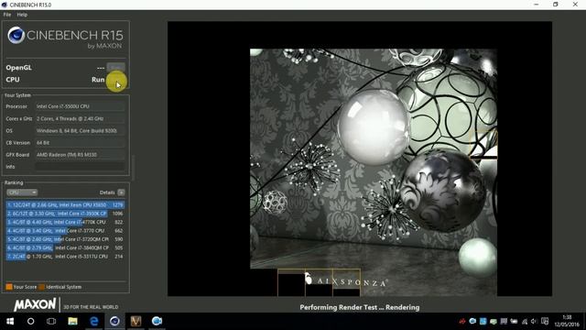This screenshot has width=586, height=330.
Task: Click the cloud icon in system tray
Action: tap(472, 322)
